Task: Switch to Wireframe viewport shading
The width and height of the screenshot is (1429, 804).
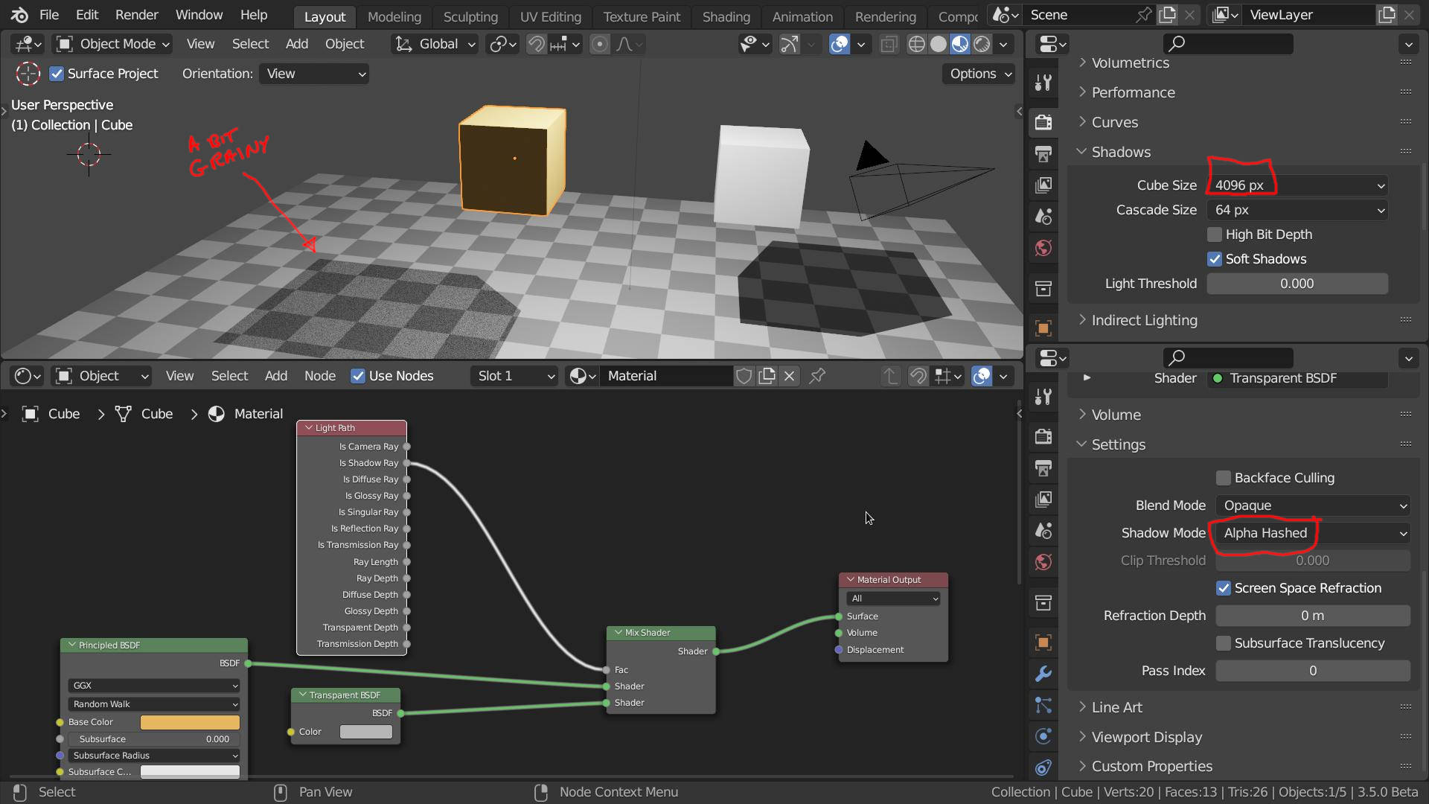Action: pyautogui.click(x=916, y=44)
